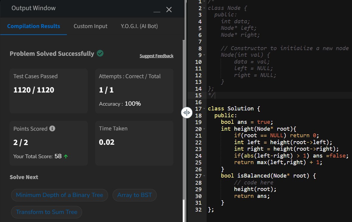
Task: Click the green success checkmark icon
Action: [x=100, y=53]
